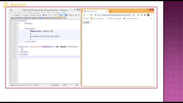
Task: Open the Apps bookmark shortcut
Action: (86, 18)
